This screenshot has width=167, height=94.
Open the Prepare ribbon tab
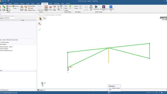[38, 4]
